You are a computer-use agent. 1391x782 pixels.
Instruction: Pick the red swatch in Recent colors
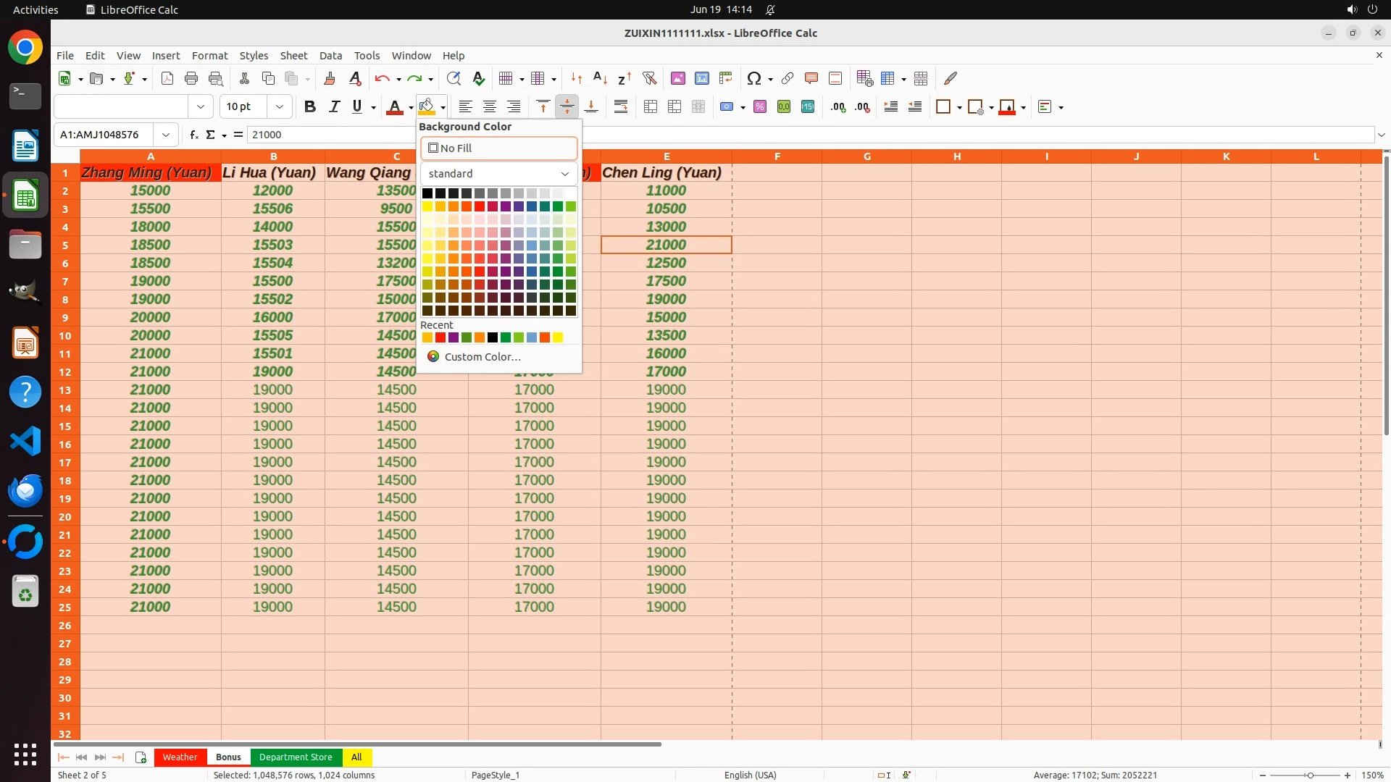[440, 337]
